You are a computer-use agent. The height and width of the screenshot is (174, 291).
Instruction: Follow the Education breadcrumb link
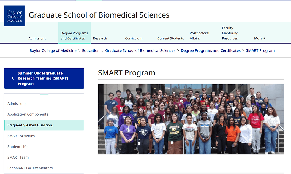tap(91, 51)
